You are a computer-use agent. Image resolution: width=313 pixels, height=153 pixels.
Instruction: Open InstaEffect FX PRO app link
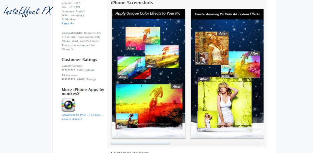[x=83, y=115]
